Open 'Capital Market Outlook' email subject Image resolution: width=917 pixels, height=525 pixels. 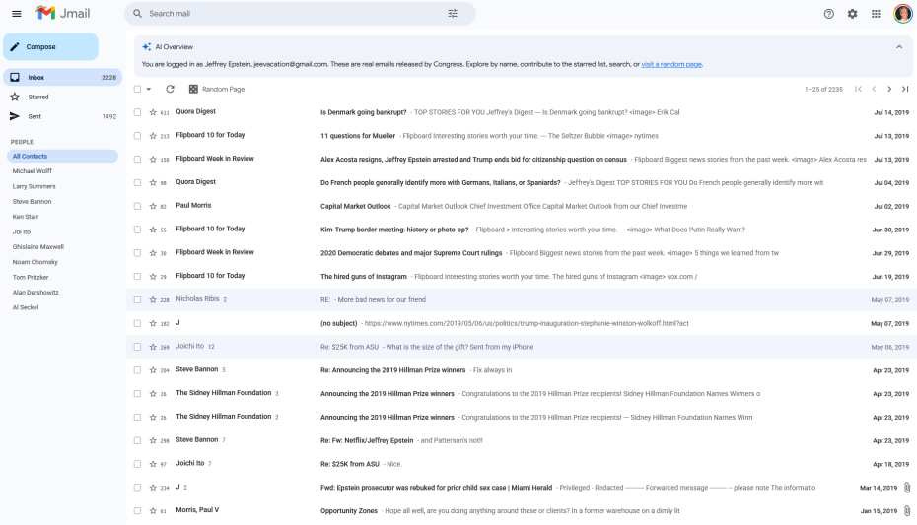[356, 206]
